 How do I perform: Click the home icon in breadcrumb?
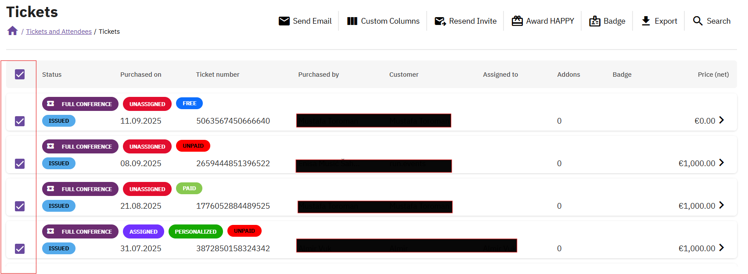[x=12, y=31]
